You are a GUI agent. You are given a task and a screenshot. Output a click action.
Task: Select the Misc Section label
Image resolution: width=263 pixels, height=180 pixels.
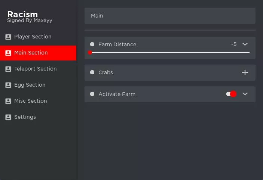31,101
